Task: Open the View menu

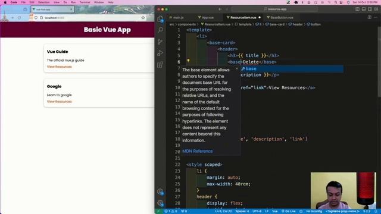Action: (57, 2)
